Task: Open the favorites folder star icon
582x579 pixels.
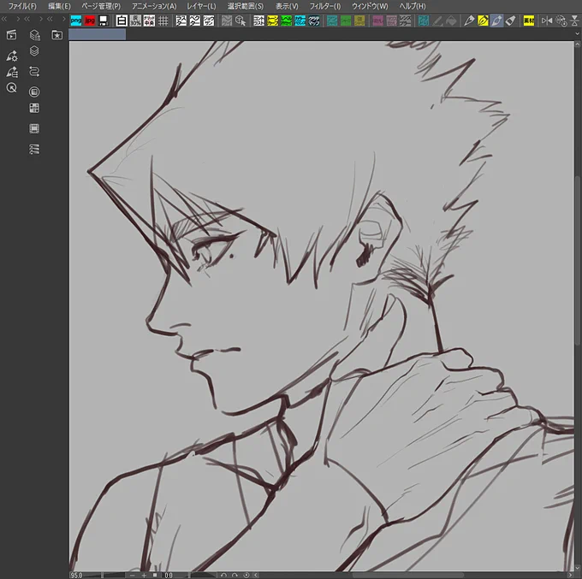Action: 56,35
